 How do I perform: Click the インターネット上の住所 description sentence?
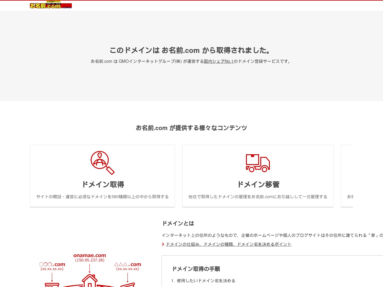tap(272, 235)
